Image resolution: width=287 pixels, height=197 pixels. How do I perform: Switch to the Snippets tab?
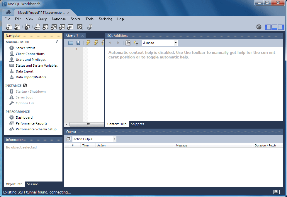(137, 124)
